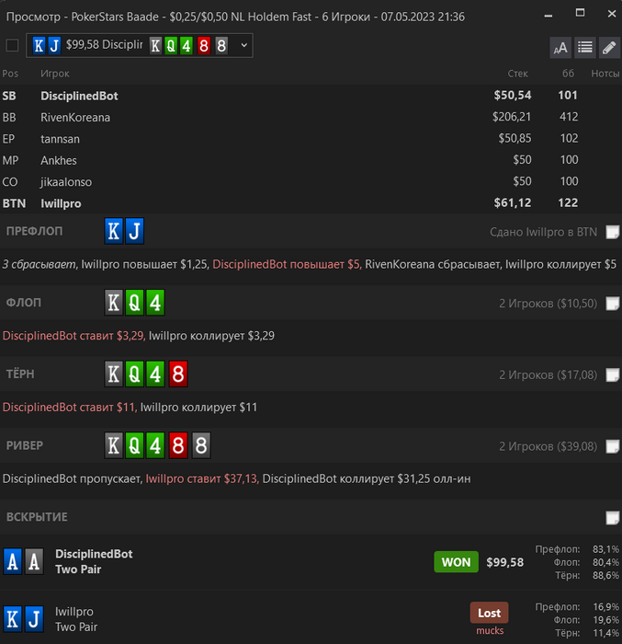The image size is (622, 644).
Task: Click the pencil edit icon
Action: [609, 48]
